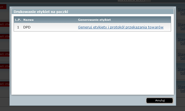The width and height of the screenshot is (185, 111).
Task: Open Generuj etykiety i protokół przekazania towarów link
Action: tap(121, 27)
